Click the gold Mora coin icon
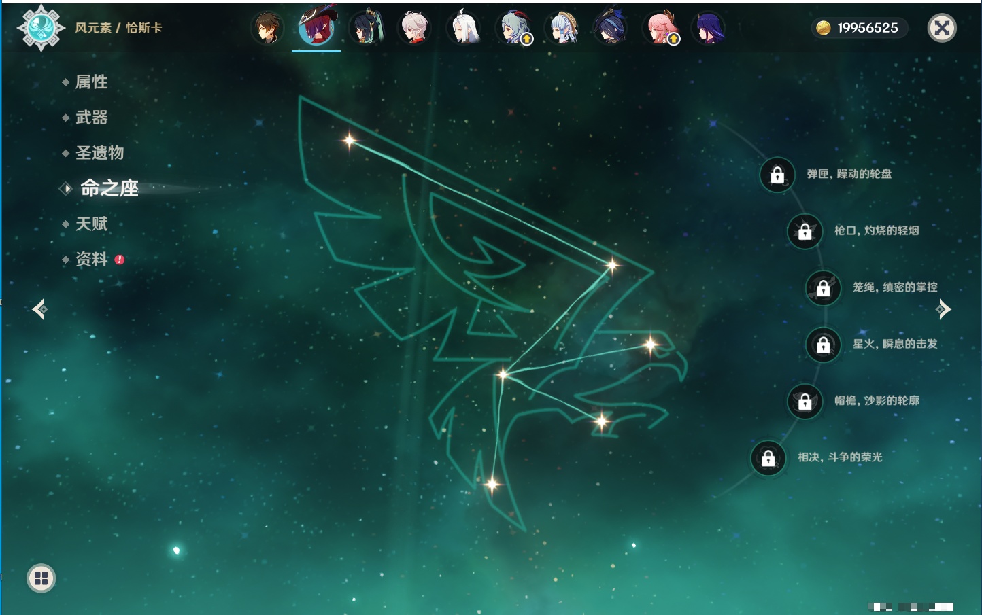982x615 pixels. pyautogui.click(x=823, y=28)
